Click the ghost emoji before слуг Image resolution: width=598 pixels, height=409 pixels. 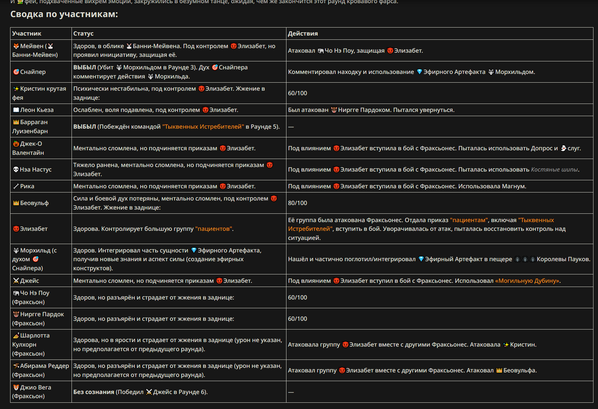pos(563,148)
